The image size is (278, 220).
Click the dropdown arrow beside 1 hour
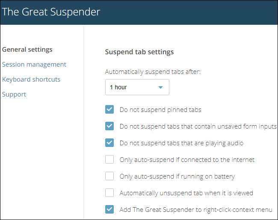(160, 88)
